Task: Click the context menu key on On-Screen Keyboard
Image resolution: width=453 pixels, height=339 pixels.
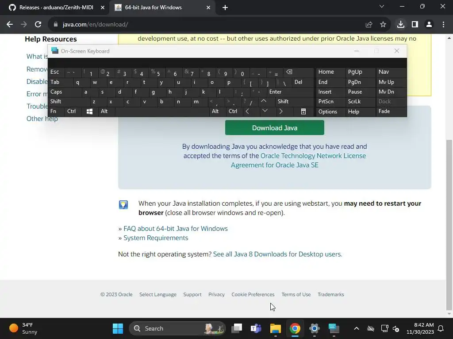Action: pyautogui.click(x=303, y=112)
